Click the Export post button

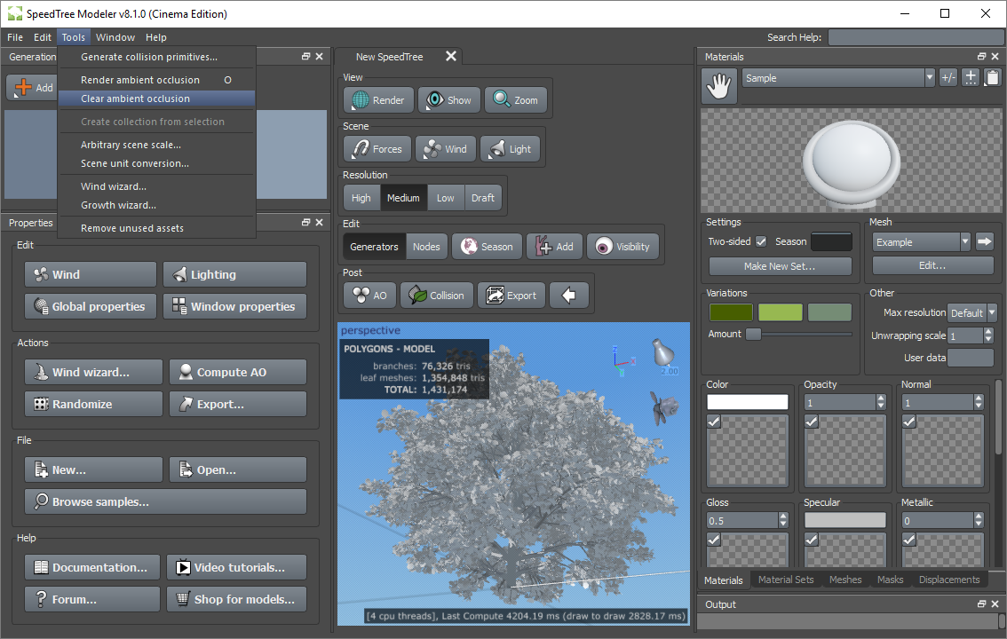511,296
